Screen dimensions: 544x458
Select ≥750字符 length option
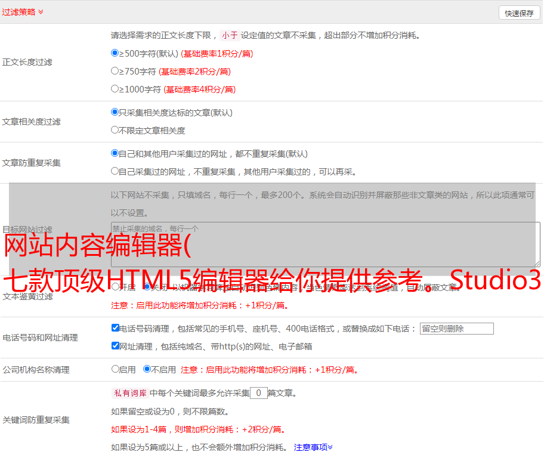pyautogui.click(x=115, y=71)
